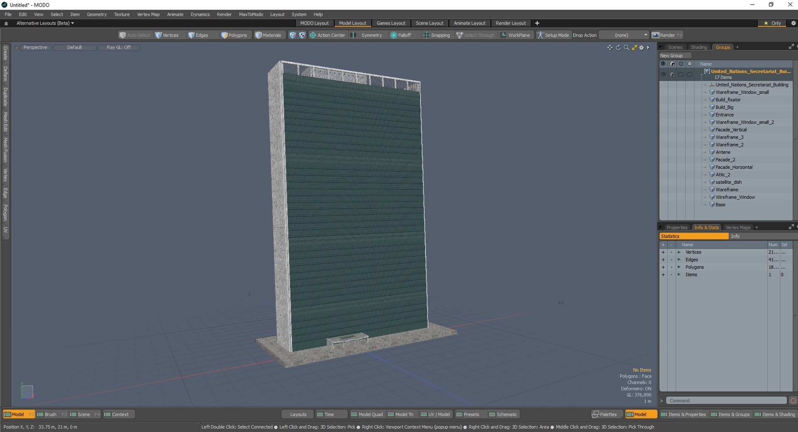Switch to Games Layout tab

(391, 23)
